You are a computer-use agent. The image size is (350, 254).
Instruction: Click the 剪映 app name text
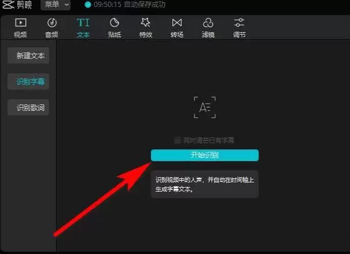coord(24,5)
